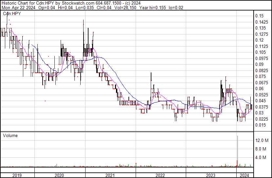Click the 0.06 price axis label
The width and height of the screenshot is (272, 178).
tap(260, 89)
